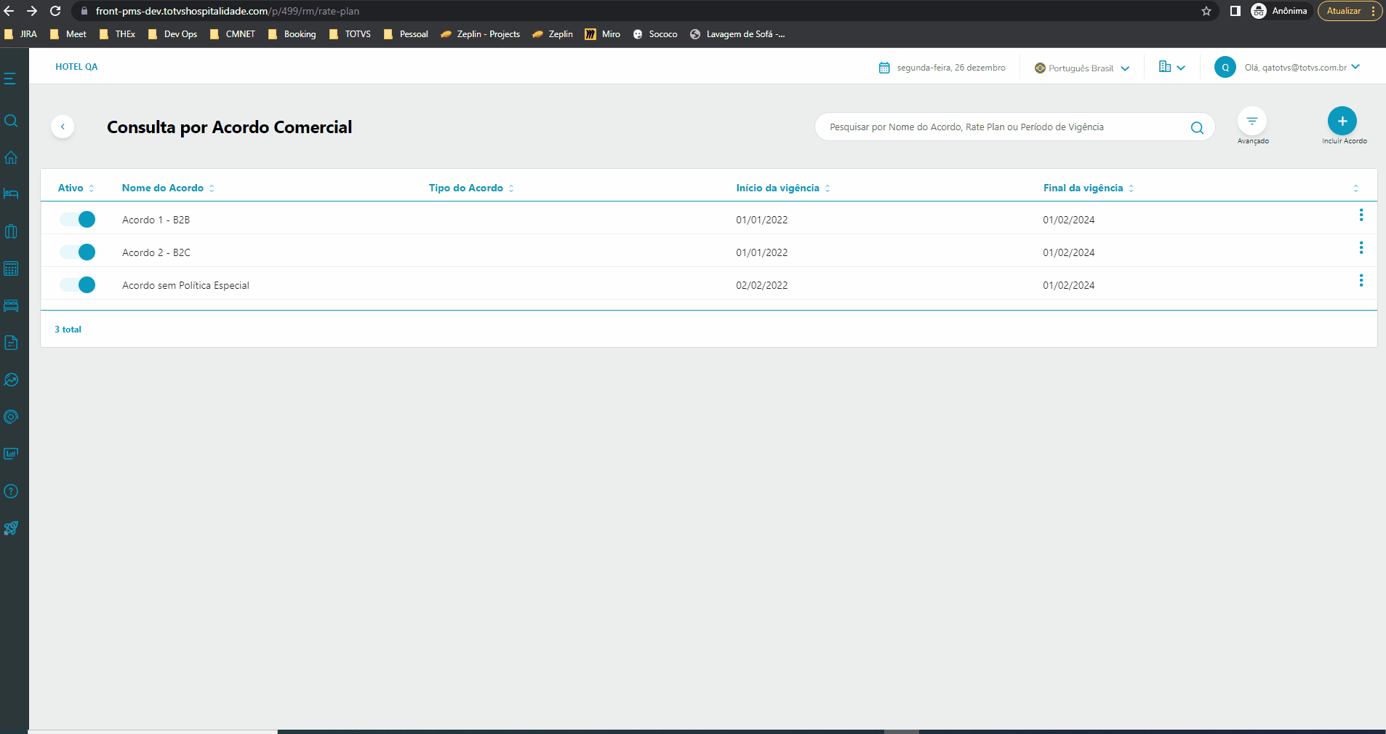Disable the Acordo 1 - B2B active toggle
The width and height of the screenshot is (1386, 734).
tap(78, 220)
